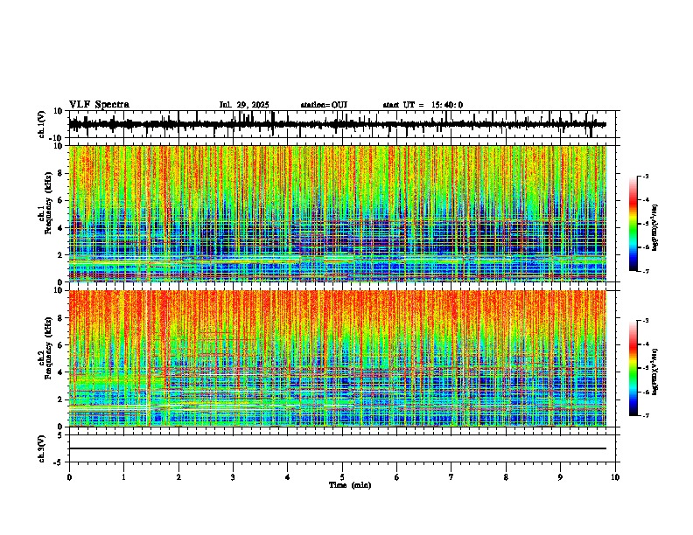The image size is (693, 535).
Task: Click the 8 tick label on Time axis
Action: [x=506, y=477]
